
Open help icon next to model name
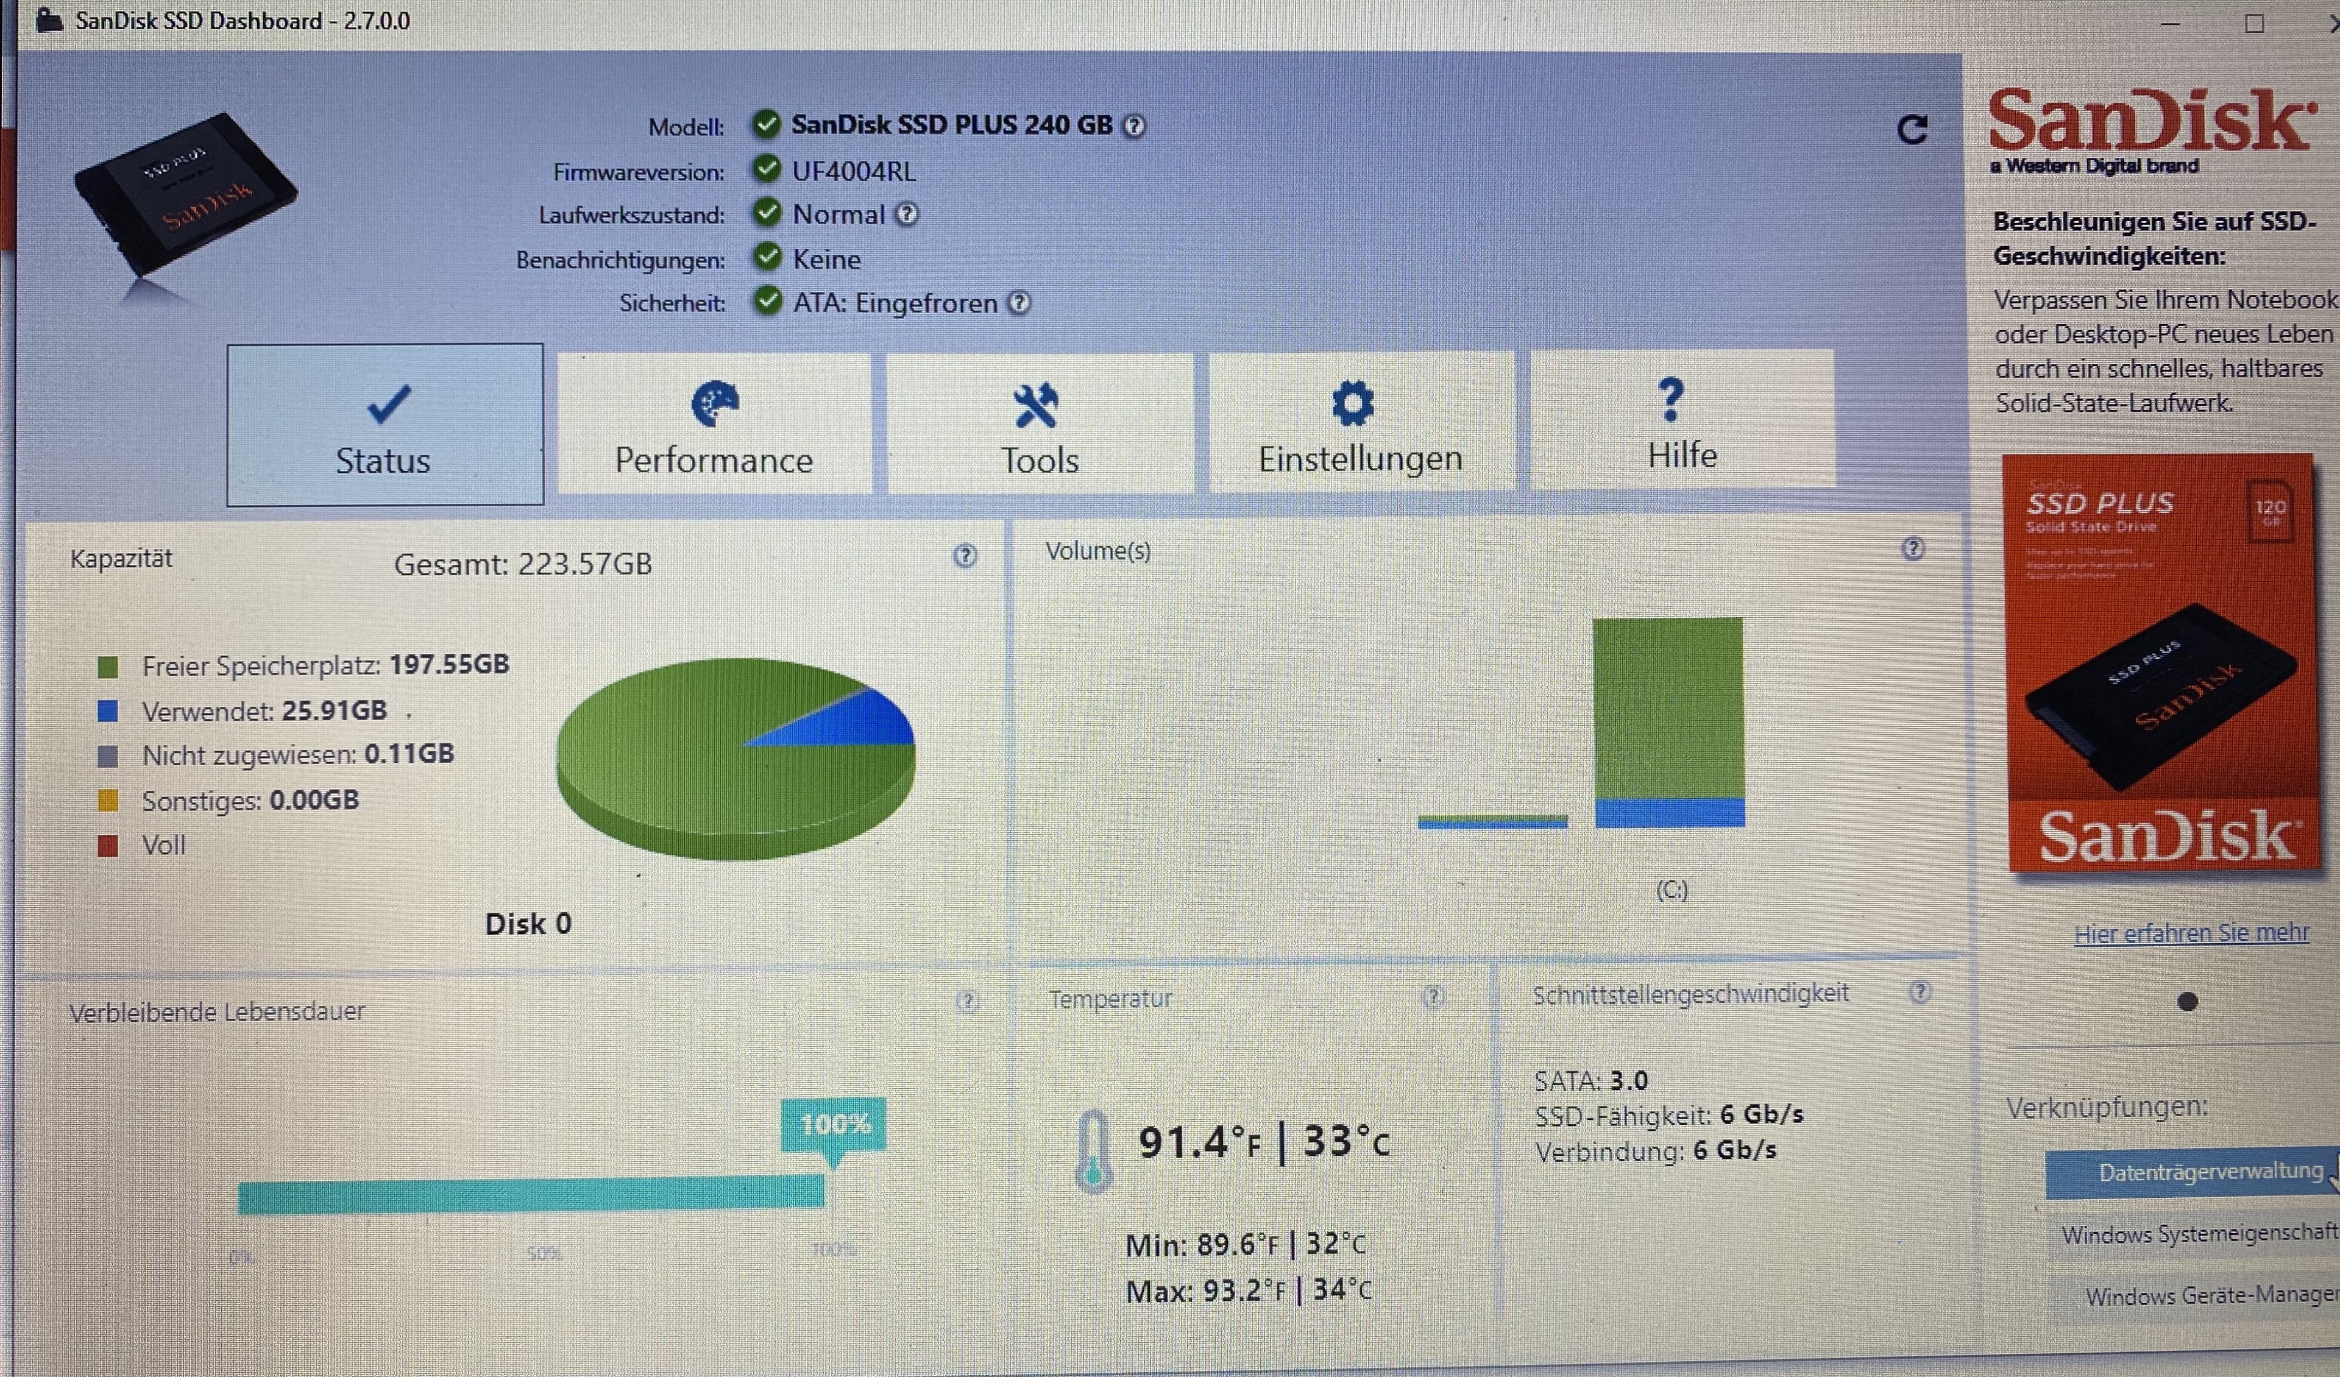point(1134,126)
